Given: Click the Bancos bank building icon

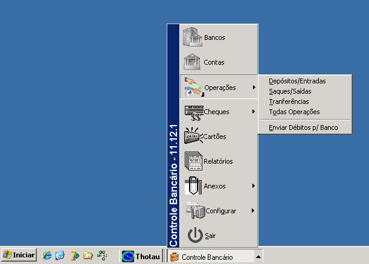Looking at the screenshot, I should pyautogui.click(x=192, y=37).
